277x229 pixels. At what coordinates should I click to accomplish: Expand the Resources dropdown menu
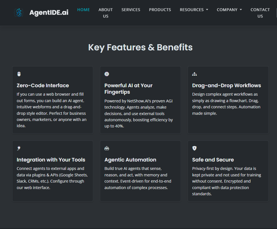click(194, 10)
